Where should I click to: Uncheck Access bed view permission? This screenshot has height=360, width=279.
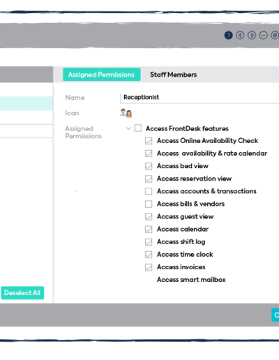pyautogui.click(x=149, y=166)
